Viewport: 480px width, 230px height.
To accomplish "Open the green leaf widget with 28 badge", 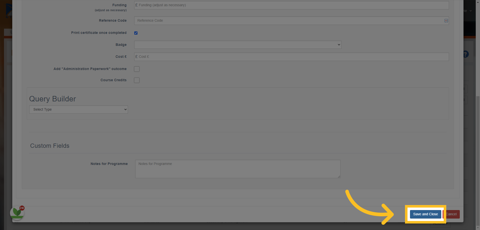I will click(17, 213).
